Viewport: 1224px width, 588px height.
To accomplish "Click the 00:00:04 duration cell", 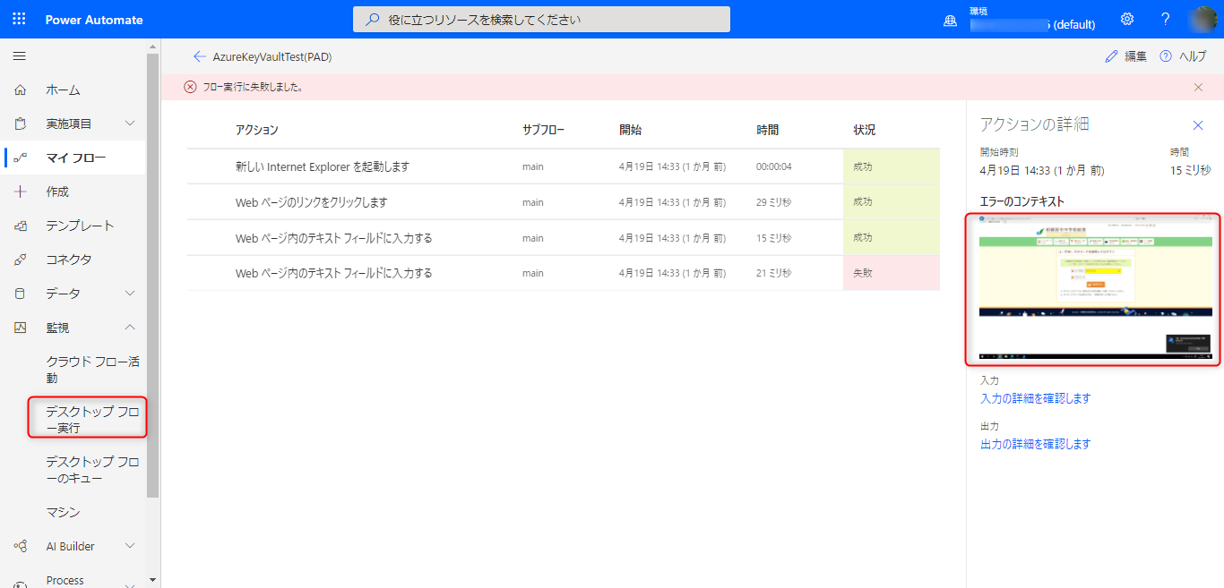I will click(x=774, y=166).
